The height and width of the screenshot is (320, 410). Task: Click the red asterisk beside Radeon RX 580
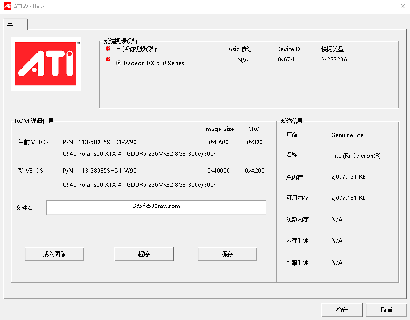pos(108,59)
